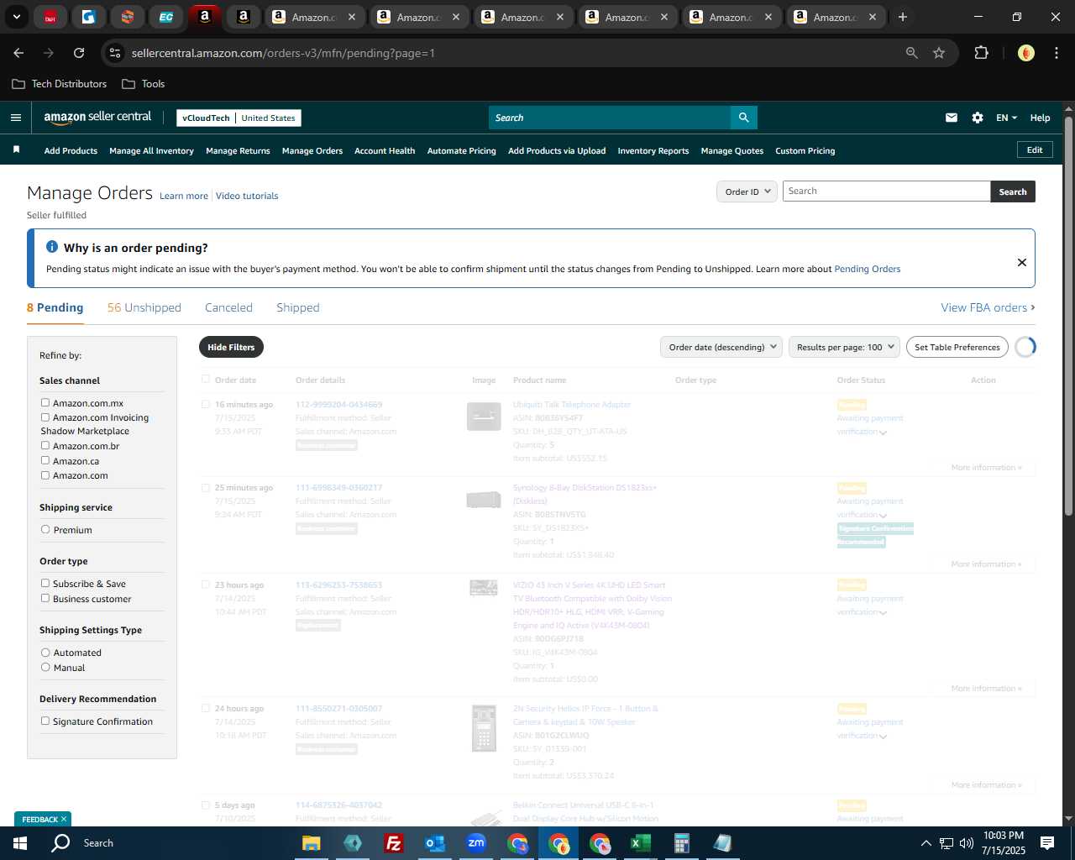Screen dimensions: 1075x860
Task: Open the EN language dropdown
Action: 1006,118
